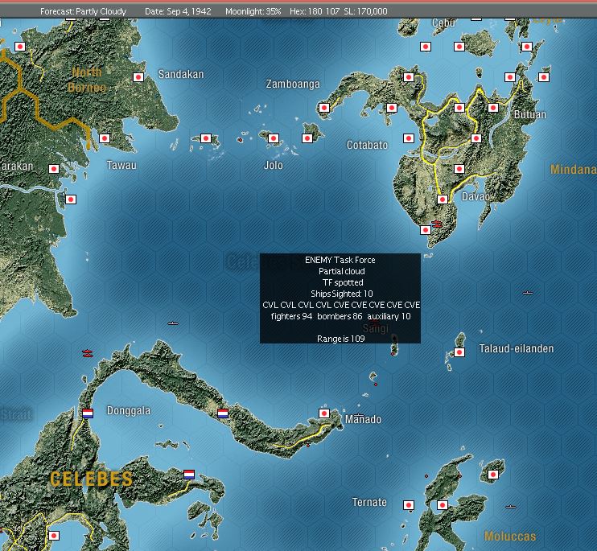The image size is (597, 551).
Task: Click the 'Hex: 180 107' status text
Action: [x=315, y=11]
